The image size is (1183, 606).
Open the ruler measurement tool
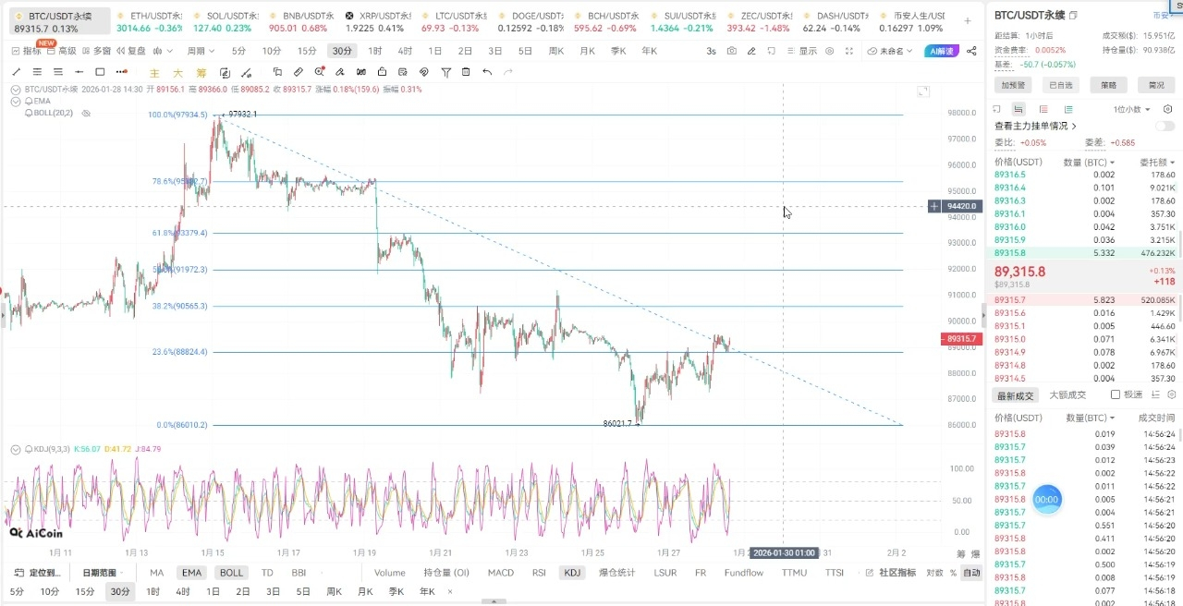[299, 72]
